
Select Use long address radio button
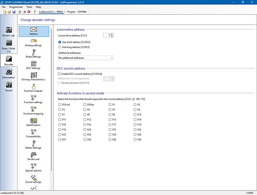tap(59, 47)
